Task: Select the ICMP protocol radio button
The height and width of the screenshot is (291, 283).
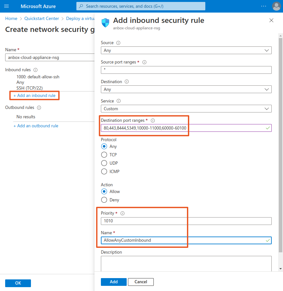Action: (104, 171)
